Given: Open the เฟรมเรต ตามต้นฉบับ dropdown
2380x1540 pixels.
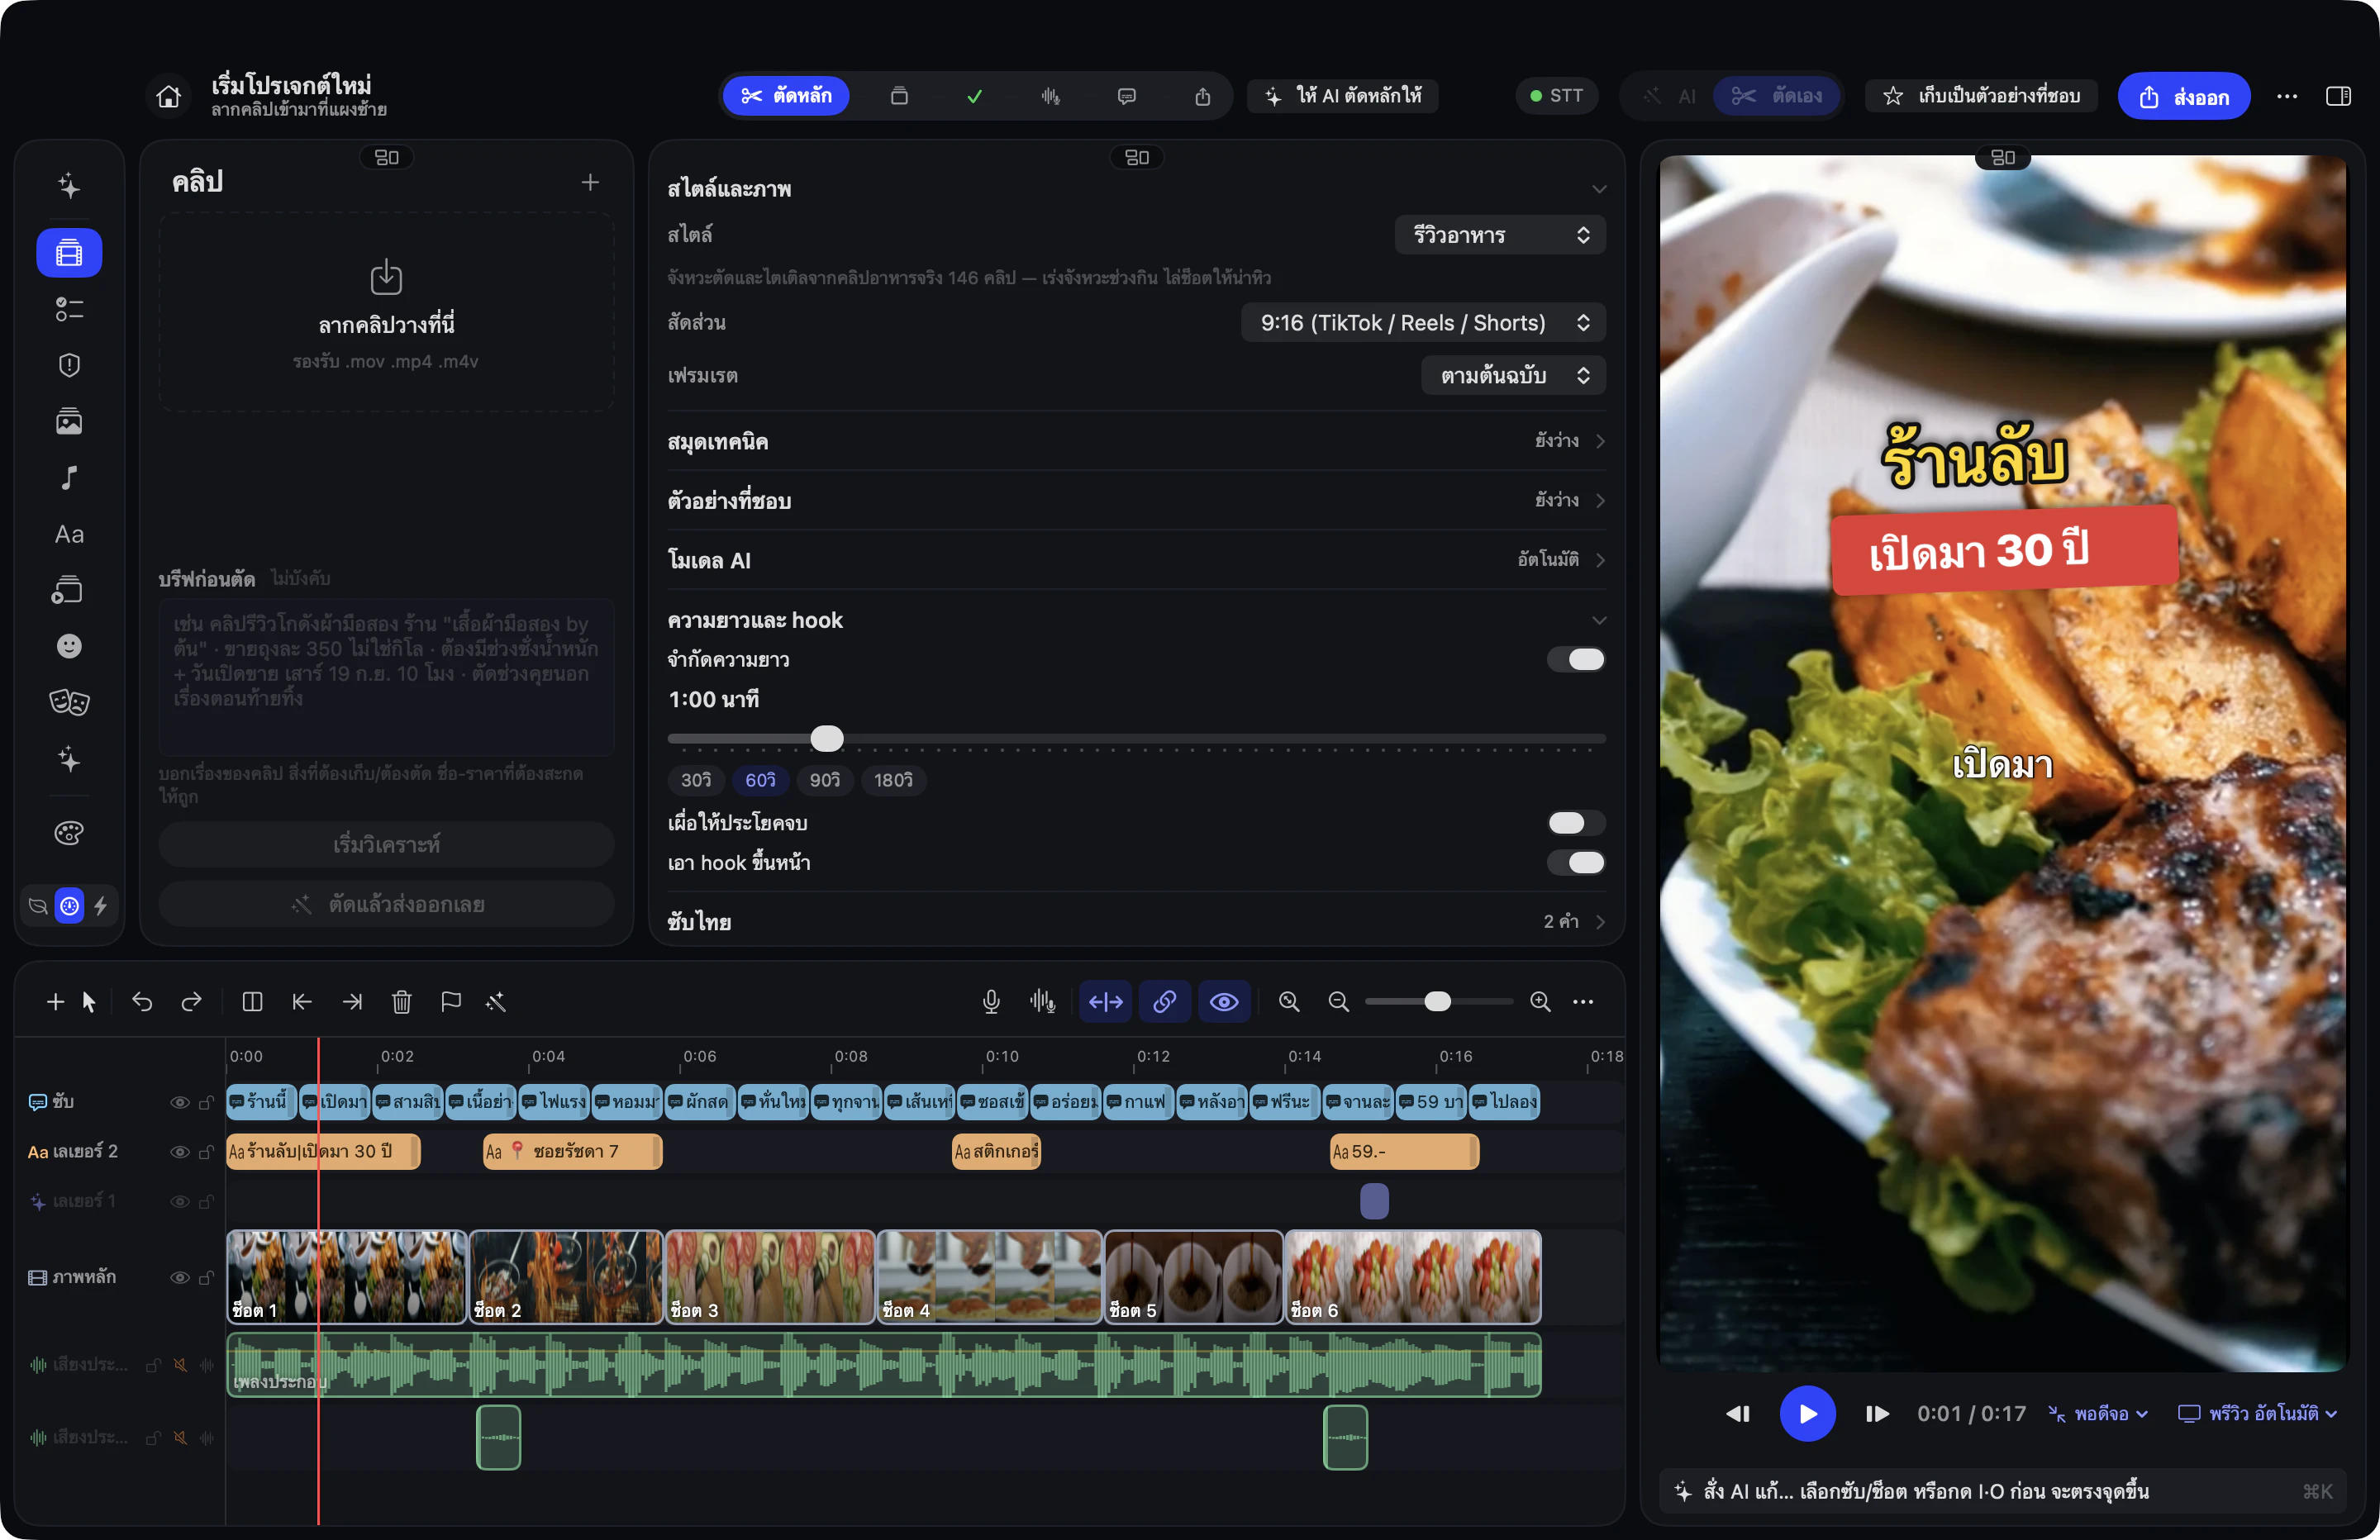Looking at the screenshot, I should pyautogui.click(x=1513, y=376).
